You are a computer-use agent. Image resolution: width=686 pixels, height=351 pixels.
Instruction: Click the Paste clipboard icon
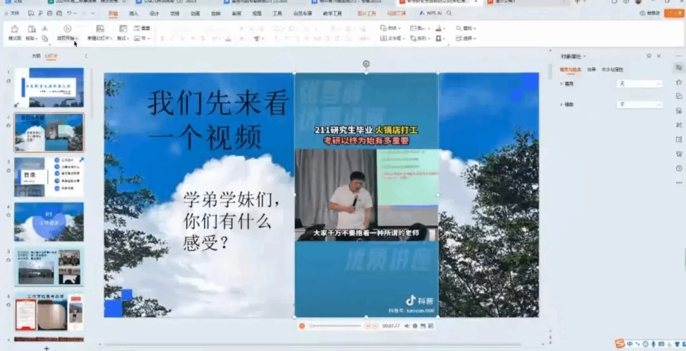[x=30, y=29]
